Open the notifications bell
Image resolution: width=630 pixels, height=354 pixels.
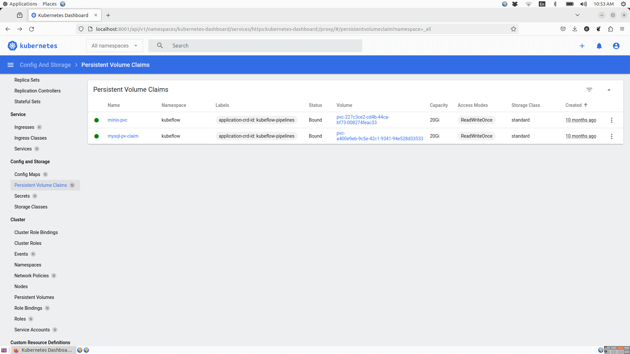click(x=599, y=46)
